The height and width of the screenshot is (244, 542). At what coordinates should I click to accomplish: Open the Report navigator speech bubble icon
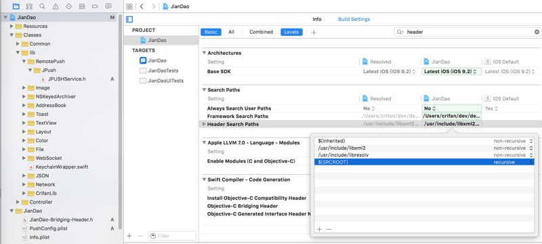pos(108,6)
